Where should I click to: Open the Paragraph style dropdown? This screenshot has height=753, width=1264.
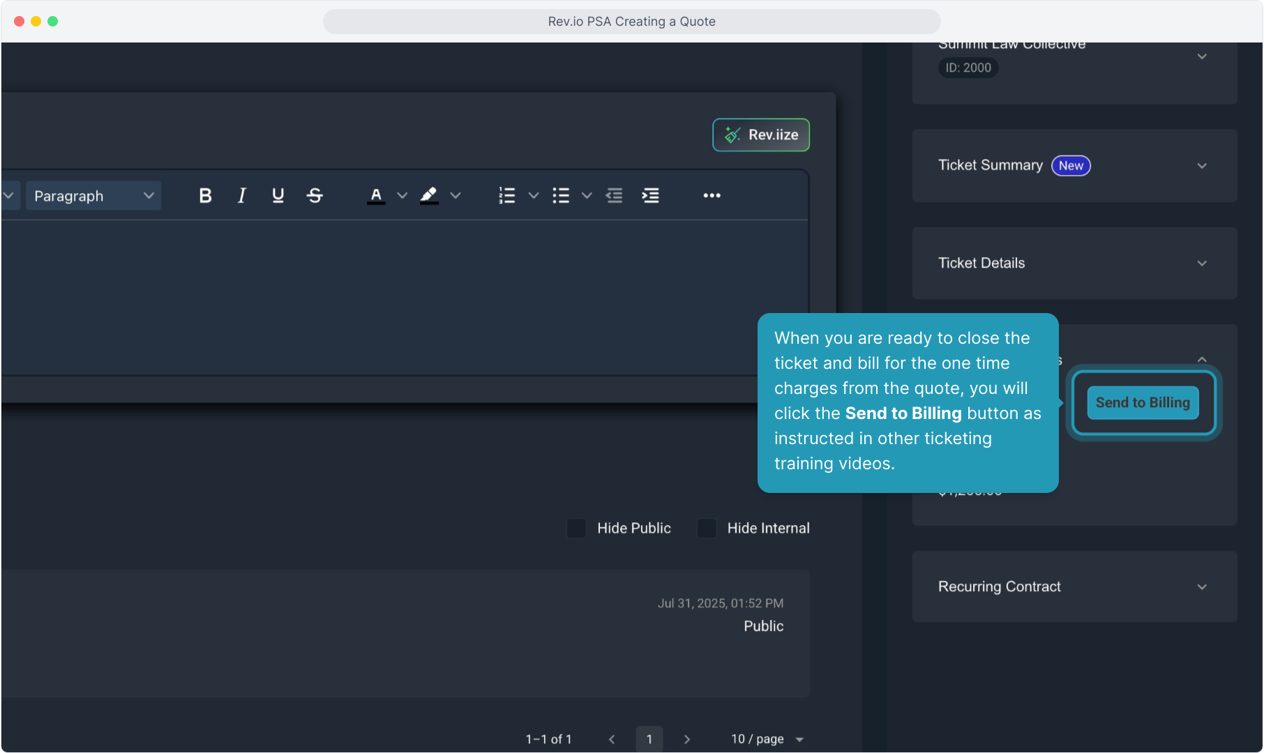[93, 196]
